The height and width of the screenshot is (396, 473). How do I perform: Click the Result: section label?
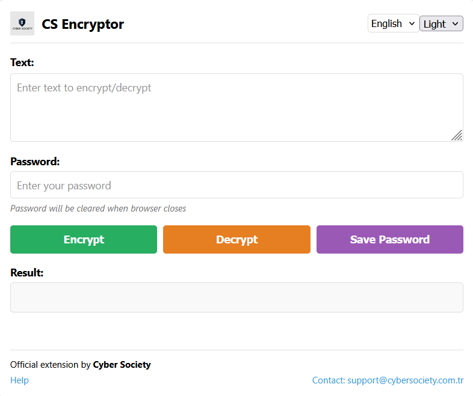[27, 273]
